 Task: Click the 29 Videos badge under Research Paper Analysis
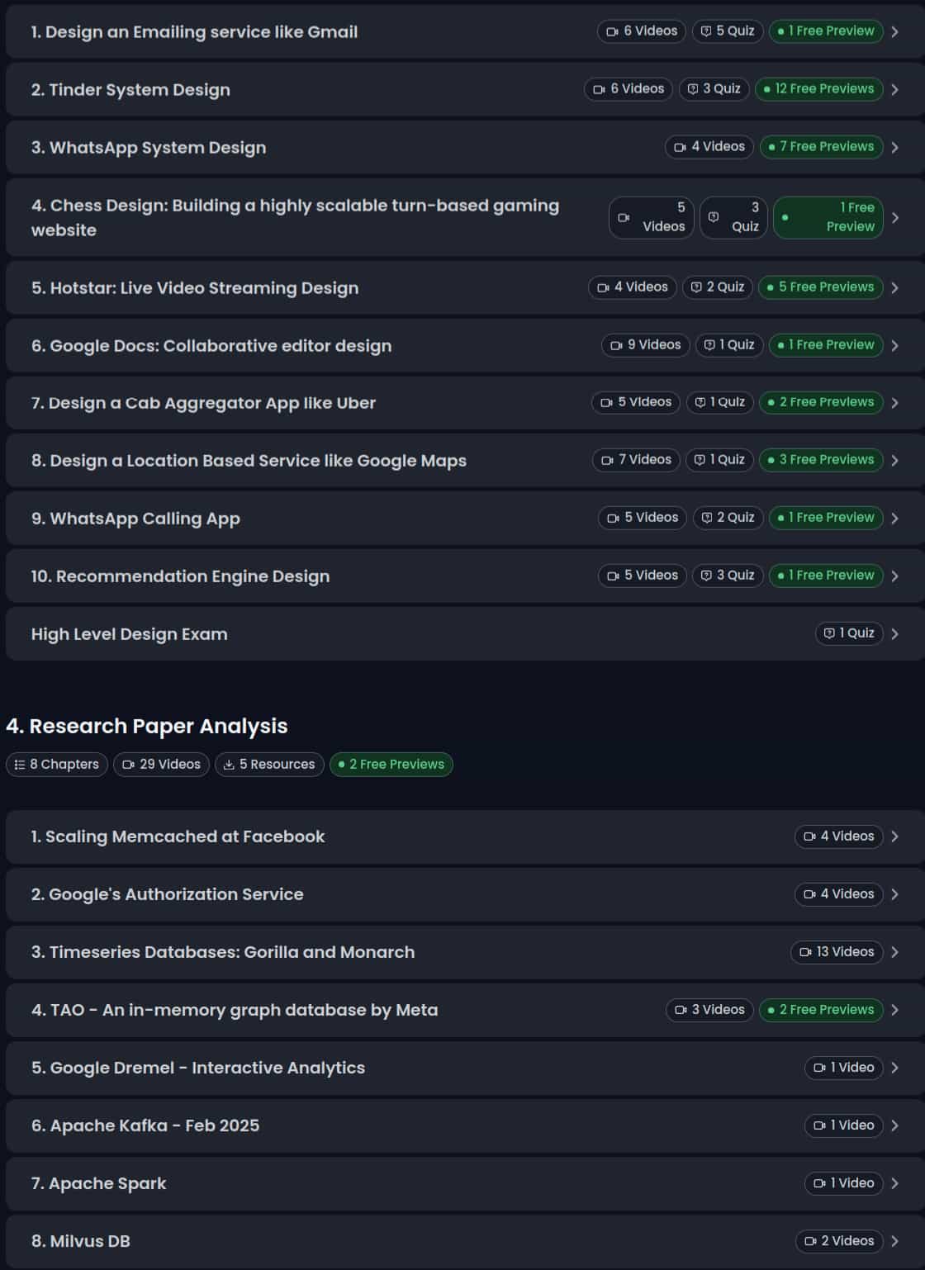(x=162, y=765)
